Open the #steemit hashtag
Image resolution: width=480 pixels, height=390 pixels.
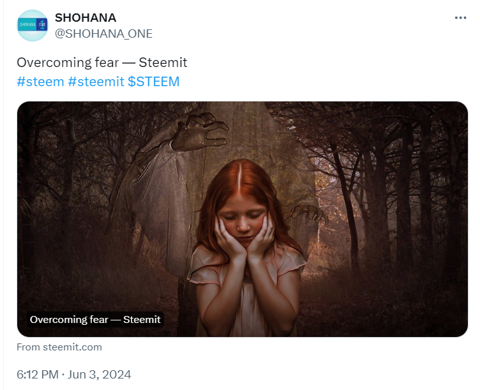tap(96, 82)
